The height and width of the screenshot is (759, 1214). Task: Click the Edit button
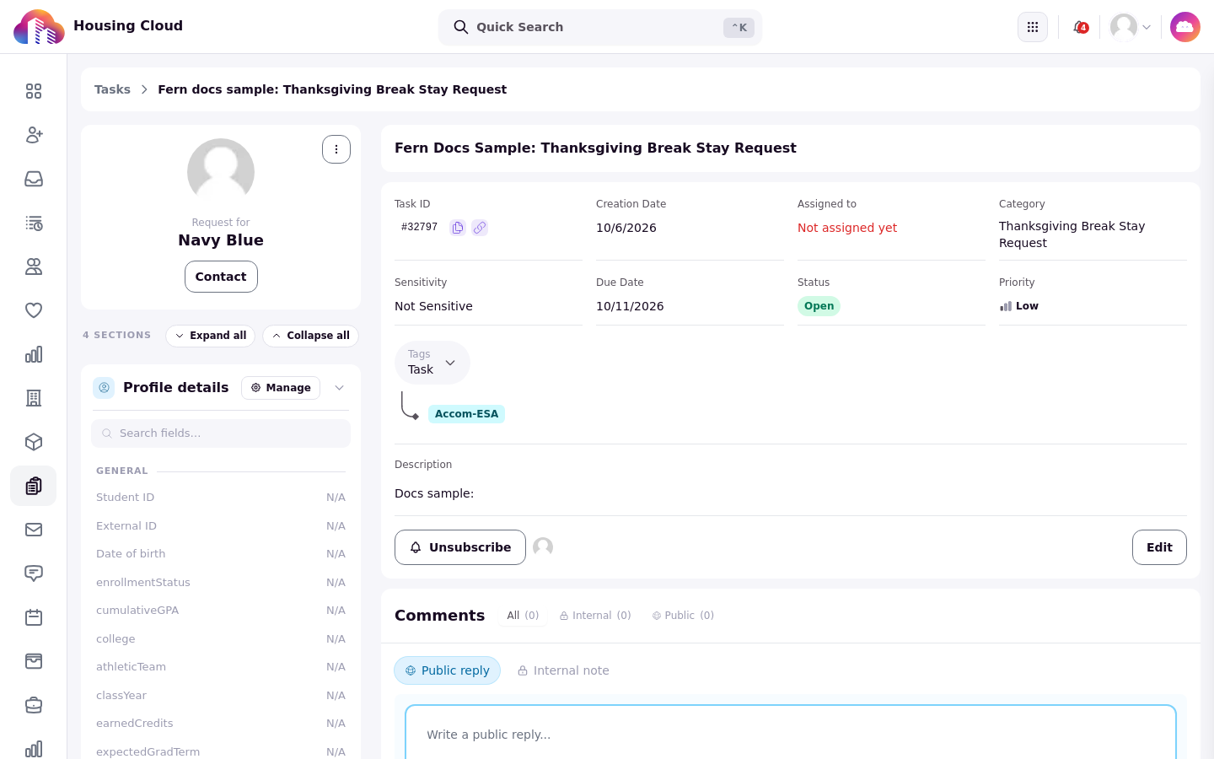[x=1159, y=547]
